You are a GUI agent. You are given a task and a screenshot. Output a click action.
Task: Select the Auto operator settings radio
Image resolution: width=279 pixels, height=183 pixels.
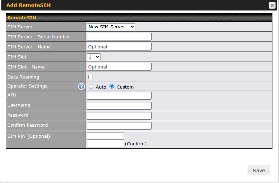click(x=91, y=86)
